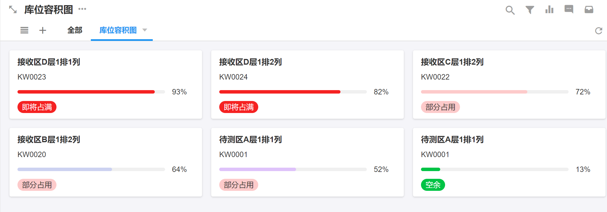Switch to the 全部 tab
This screenshot has width=607, height=212.
pos(75,30)
